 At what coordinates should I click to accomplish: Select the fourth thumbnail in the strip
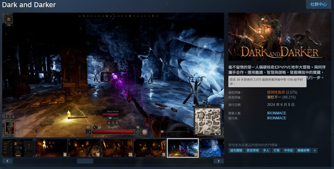[x=117, y=148]
